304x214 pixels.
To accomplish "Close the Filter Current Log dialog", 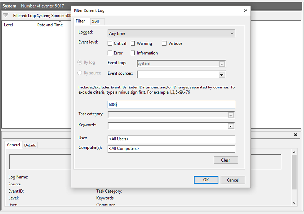I will point(245,10).
